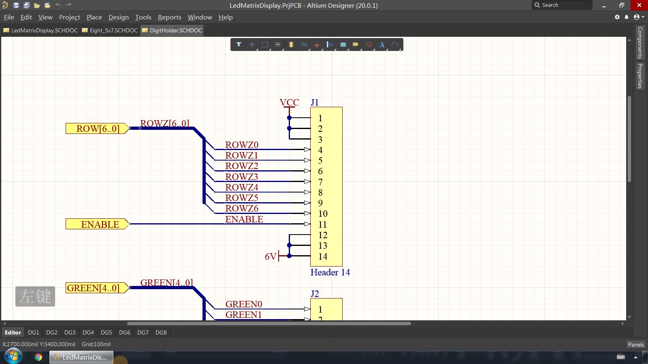
Task: Click the power port ground icon
Action: point(317,44)
